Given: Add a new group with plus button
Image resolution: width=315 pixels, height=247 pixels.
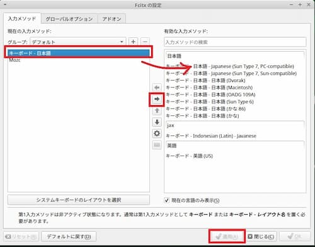Looking at the screenshot, I should (133, 42).
